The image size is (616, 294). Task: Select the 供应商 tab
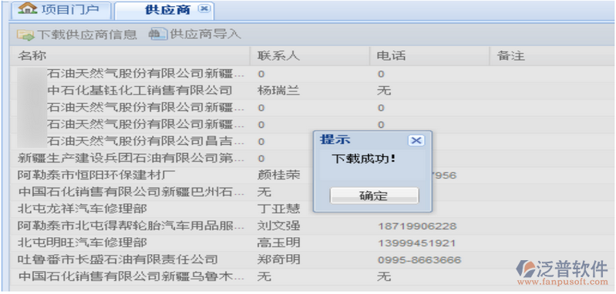[x=164, y=10]
